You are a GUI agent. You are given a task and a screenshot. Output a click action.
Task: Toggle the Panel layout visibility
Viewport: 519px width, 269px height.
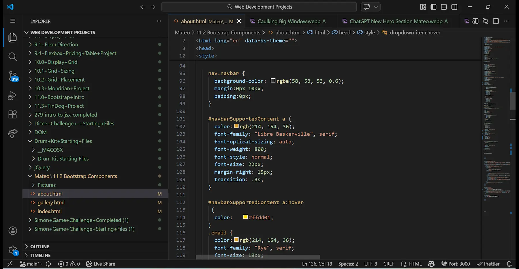444,7
